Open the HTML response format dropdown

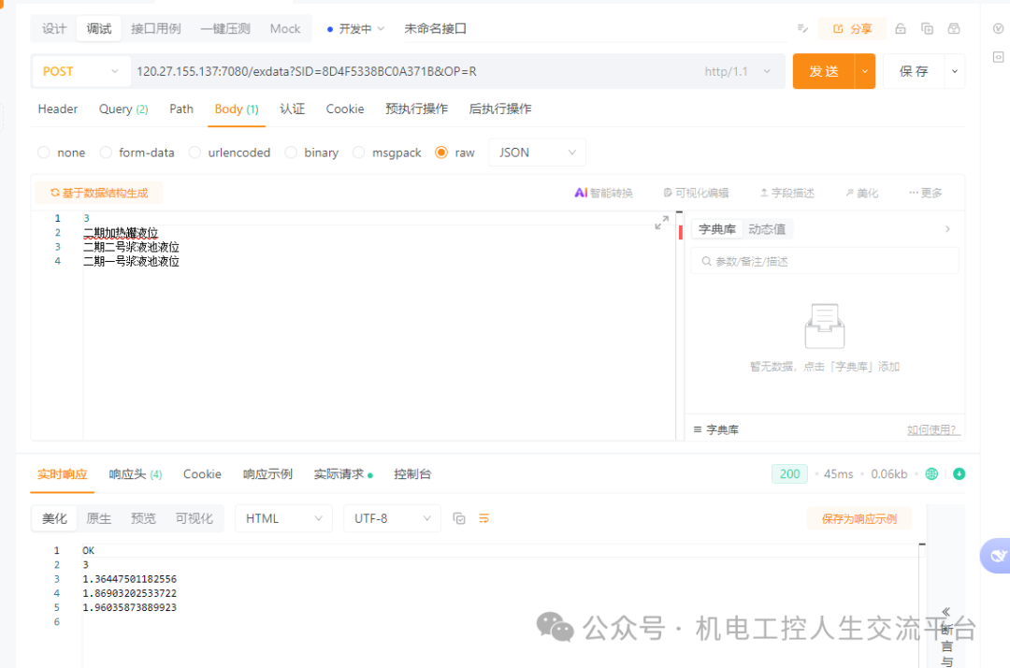point(283,518)
